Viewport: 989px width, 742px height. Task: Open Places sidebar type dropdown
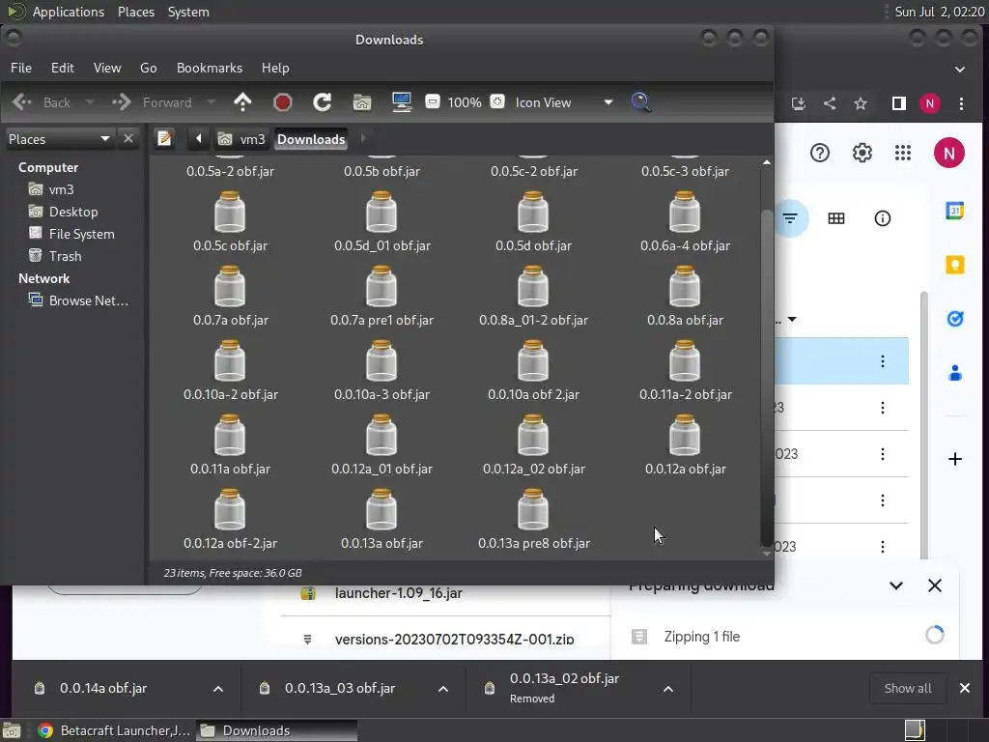point(59,139)
